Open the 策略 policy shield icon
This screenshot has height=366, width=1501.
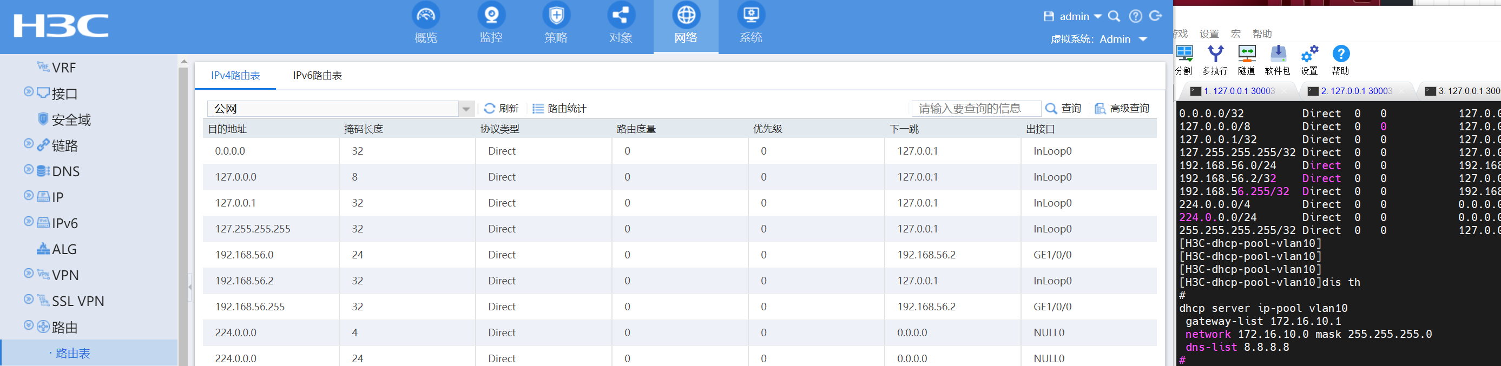click(556, 15)
